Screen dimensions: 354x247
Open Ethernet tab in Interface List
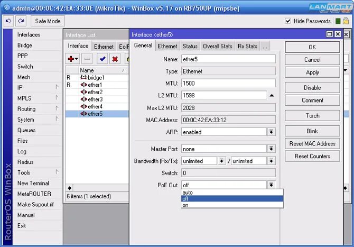[104, 47]
